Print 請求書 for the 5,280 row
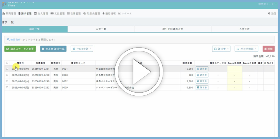 coord(202,81)
